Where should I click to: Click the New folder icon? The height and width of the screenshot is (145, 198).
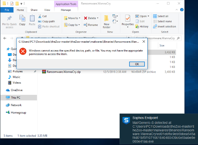coord(106,18)
